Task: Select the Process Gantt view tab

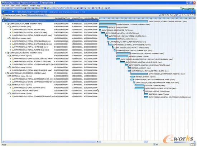Action: 36,15
